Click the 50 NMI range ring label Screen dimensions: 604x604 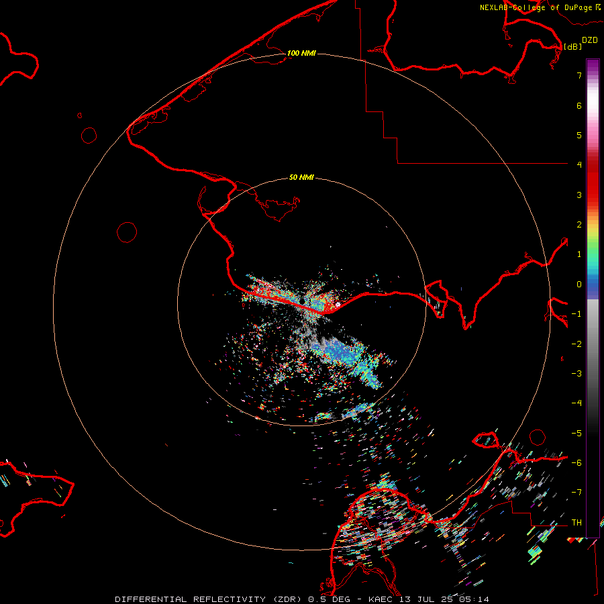tap(301, 177)
